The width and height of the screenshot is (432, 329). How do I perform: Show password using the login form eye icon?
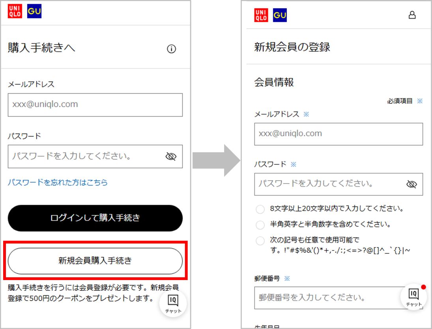tap(171, 157)
